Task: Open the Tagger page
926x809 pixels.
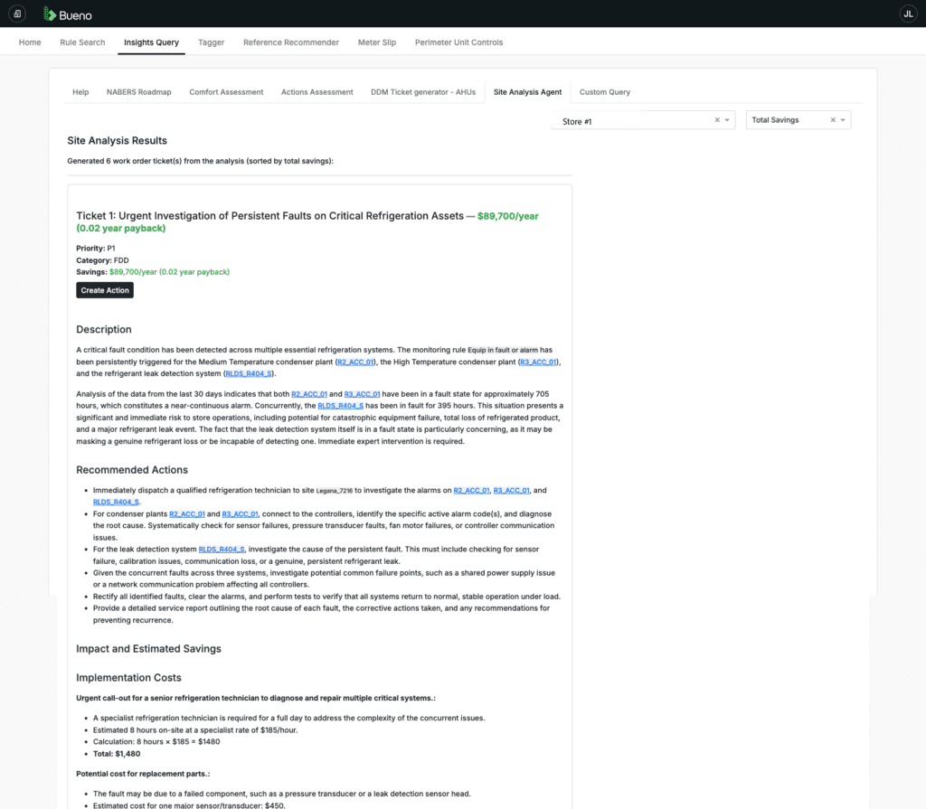Action: tap(211, 42)
